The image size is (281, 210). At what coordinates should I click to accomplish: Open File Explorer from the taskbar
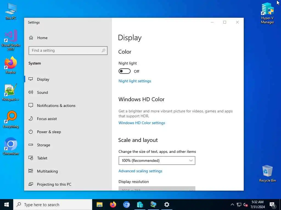click(99, 205)
